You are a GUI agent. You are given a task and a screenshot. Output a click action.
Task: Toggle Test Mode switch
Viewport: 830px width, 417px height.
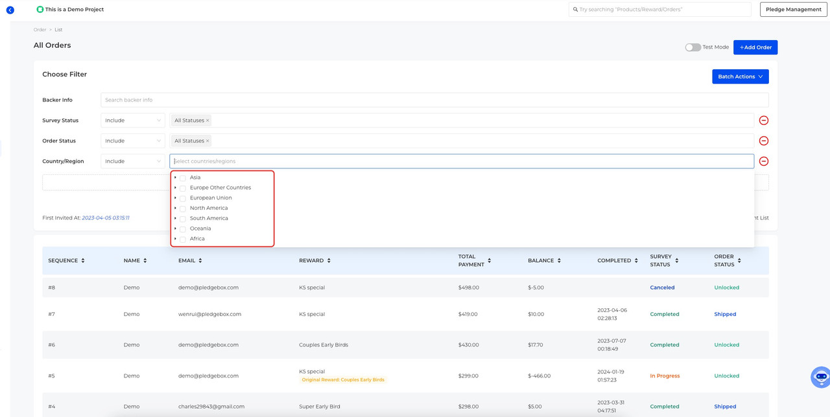693,47
